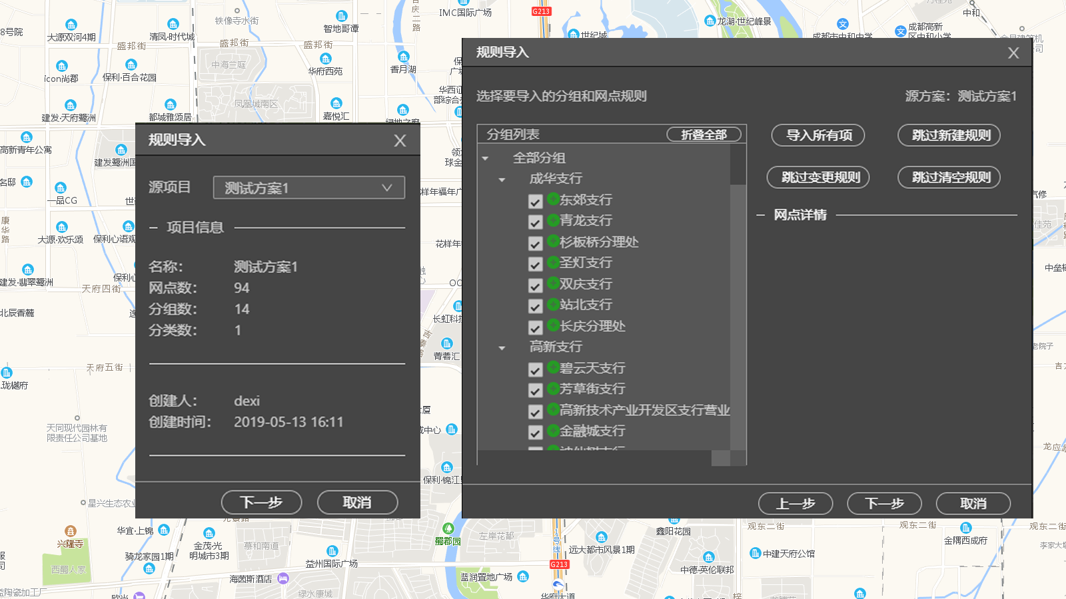Viewport: 1066px width, 599px height.
Task: Click the icon尚郡 map marker icon
Action: click(x=62, y=66)
